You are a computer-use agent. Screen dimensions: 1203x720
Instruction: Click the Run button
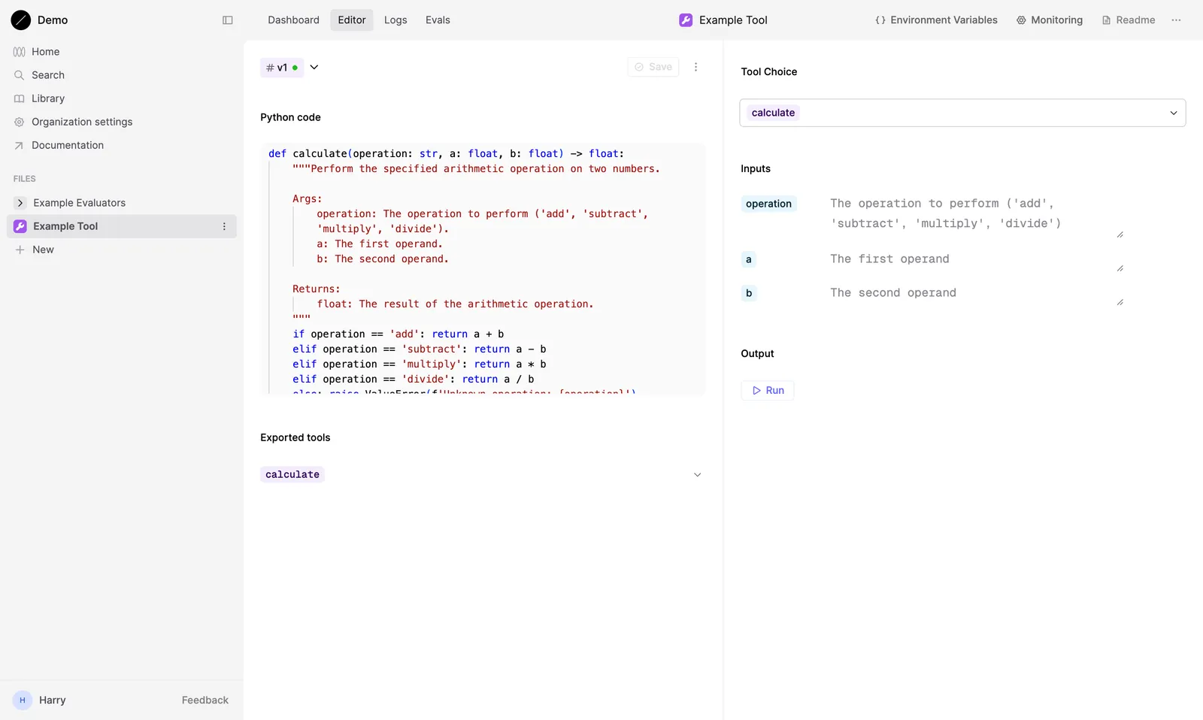point(768,391)
